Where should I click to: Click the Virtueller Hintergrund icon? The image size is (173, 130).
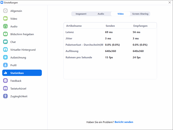[x=5, y=50]
